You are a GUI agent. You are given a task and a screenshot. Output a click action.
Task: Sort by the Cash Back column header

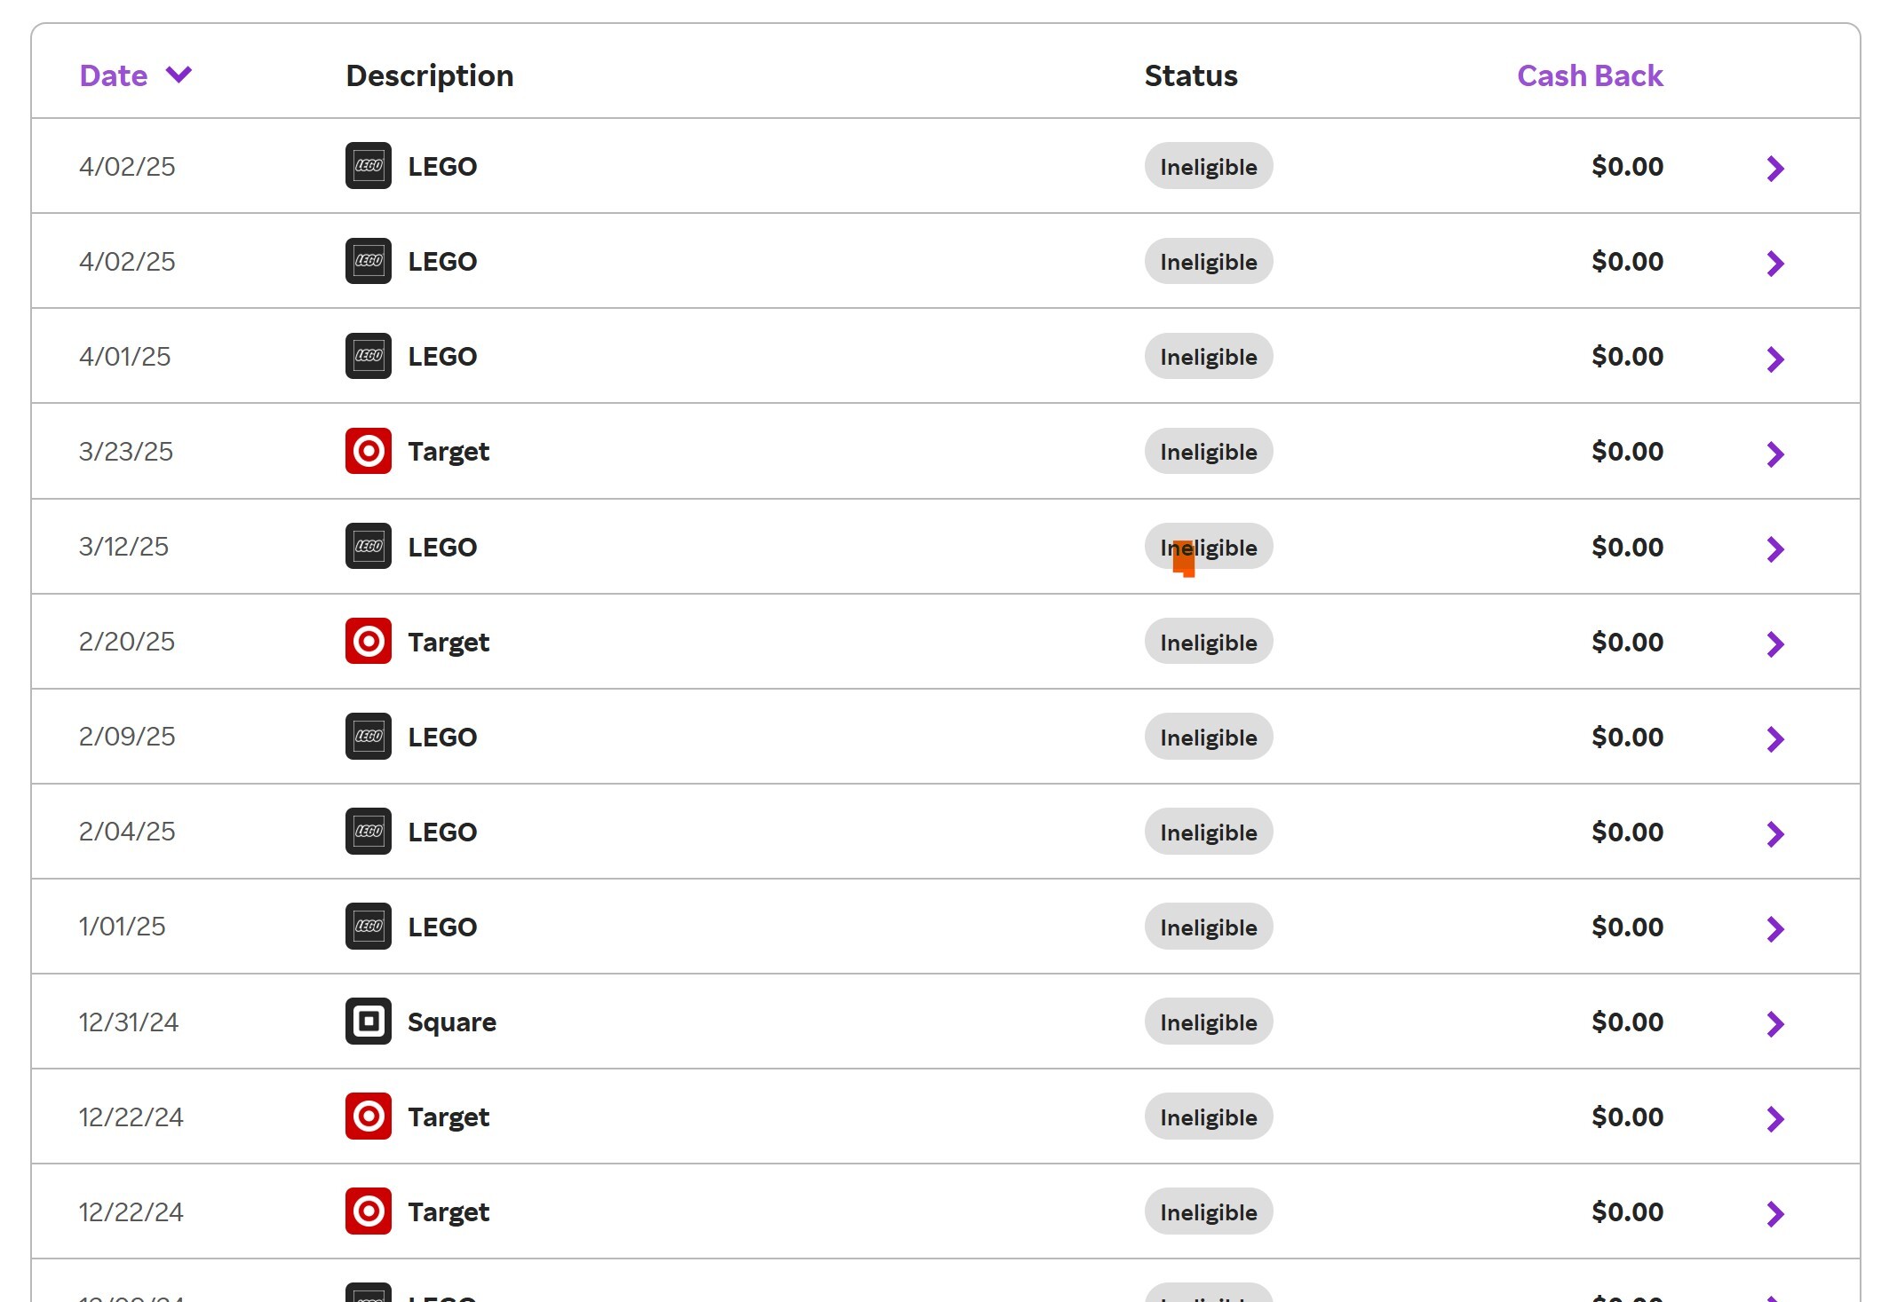click(1589, 75)
